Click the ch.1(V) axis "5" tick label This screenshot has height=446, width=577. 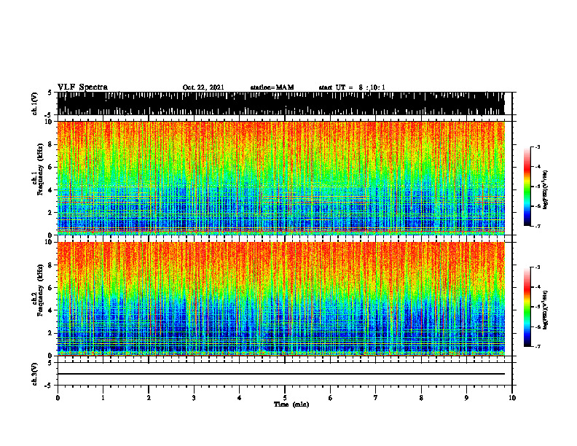click(50, 93)
